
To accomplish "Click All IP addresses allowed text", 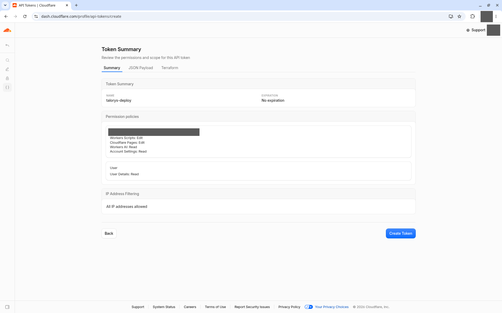I will (127, 207).
